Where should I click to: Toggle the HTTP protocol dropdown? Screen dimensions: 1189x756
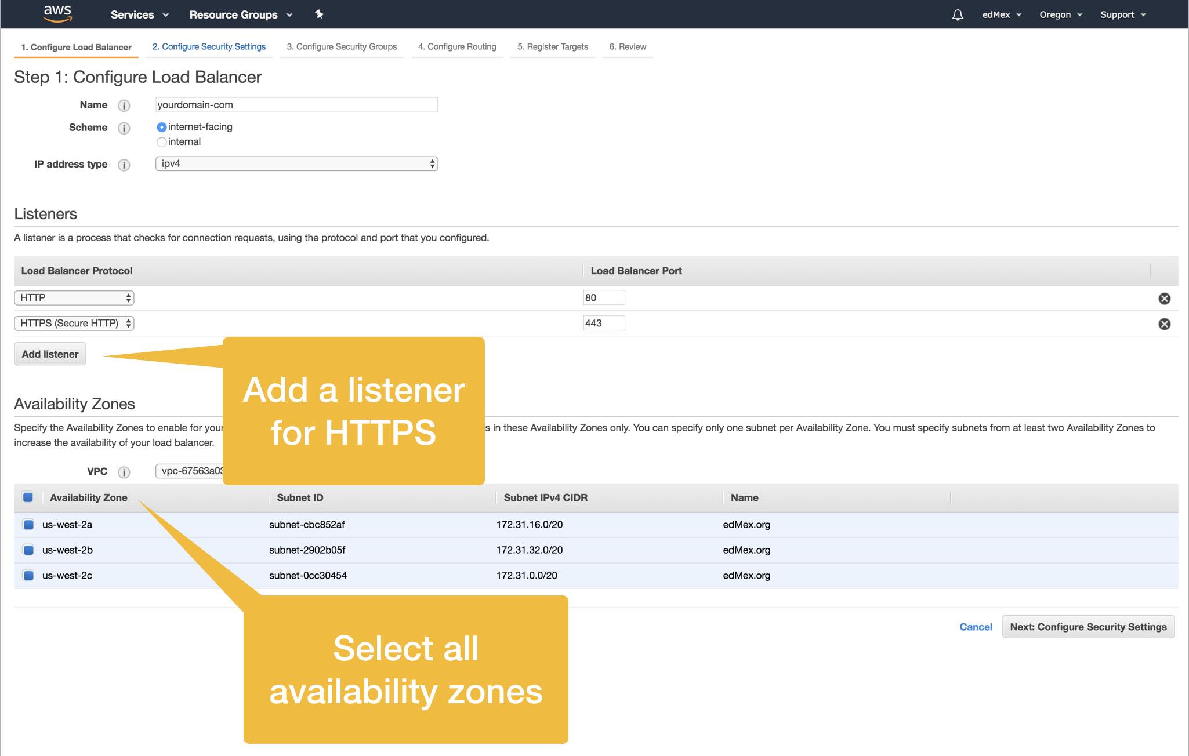point(74,296)
